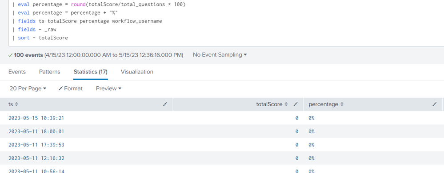The image size is (444, 173).
Task: Switch to the Patterns tab
Action: (49, 72)
